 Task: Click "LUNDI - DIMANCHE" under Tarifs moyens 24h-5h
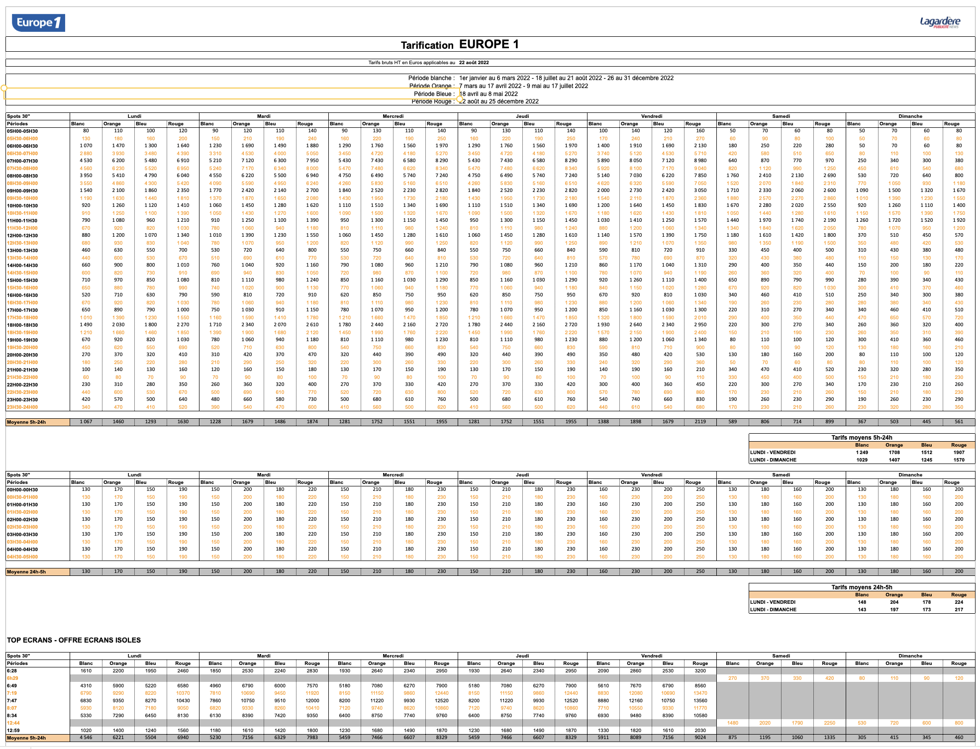click(773, 610)
